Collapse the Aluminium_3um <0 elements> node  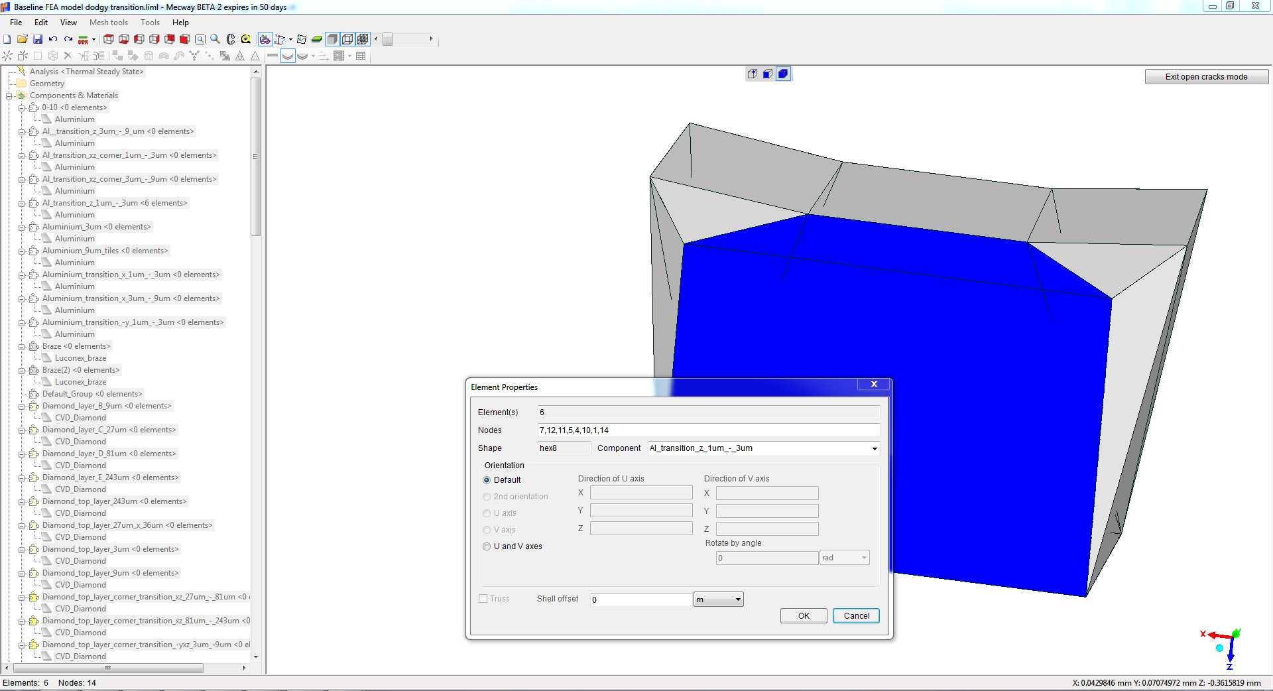point(22,227)
